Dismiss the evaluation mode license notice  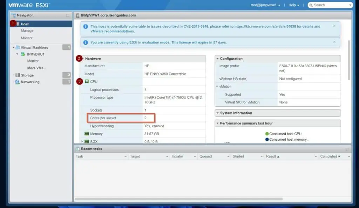(334, 42)
